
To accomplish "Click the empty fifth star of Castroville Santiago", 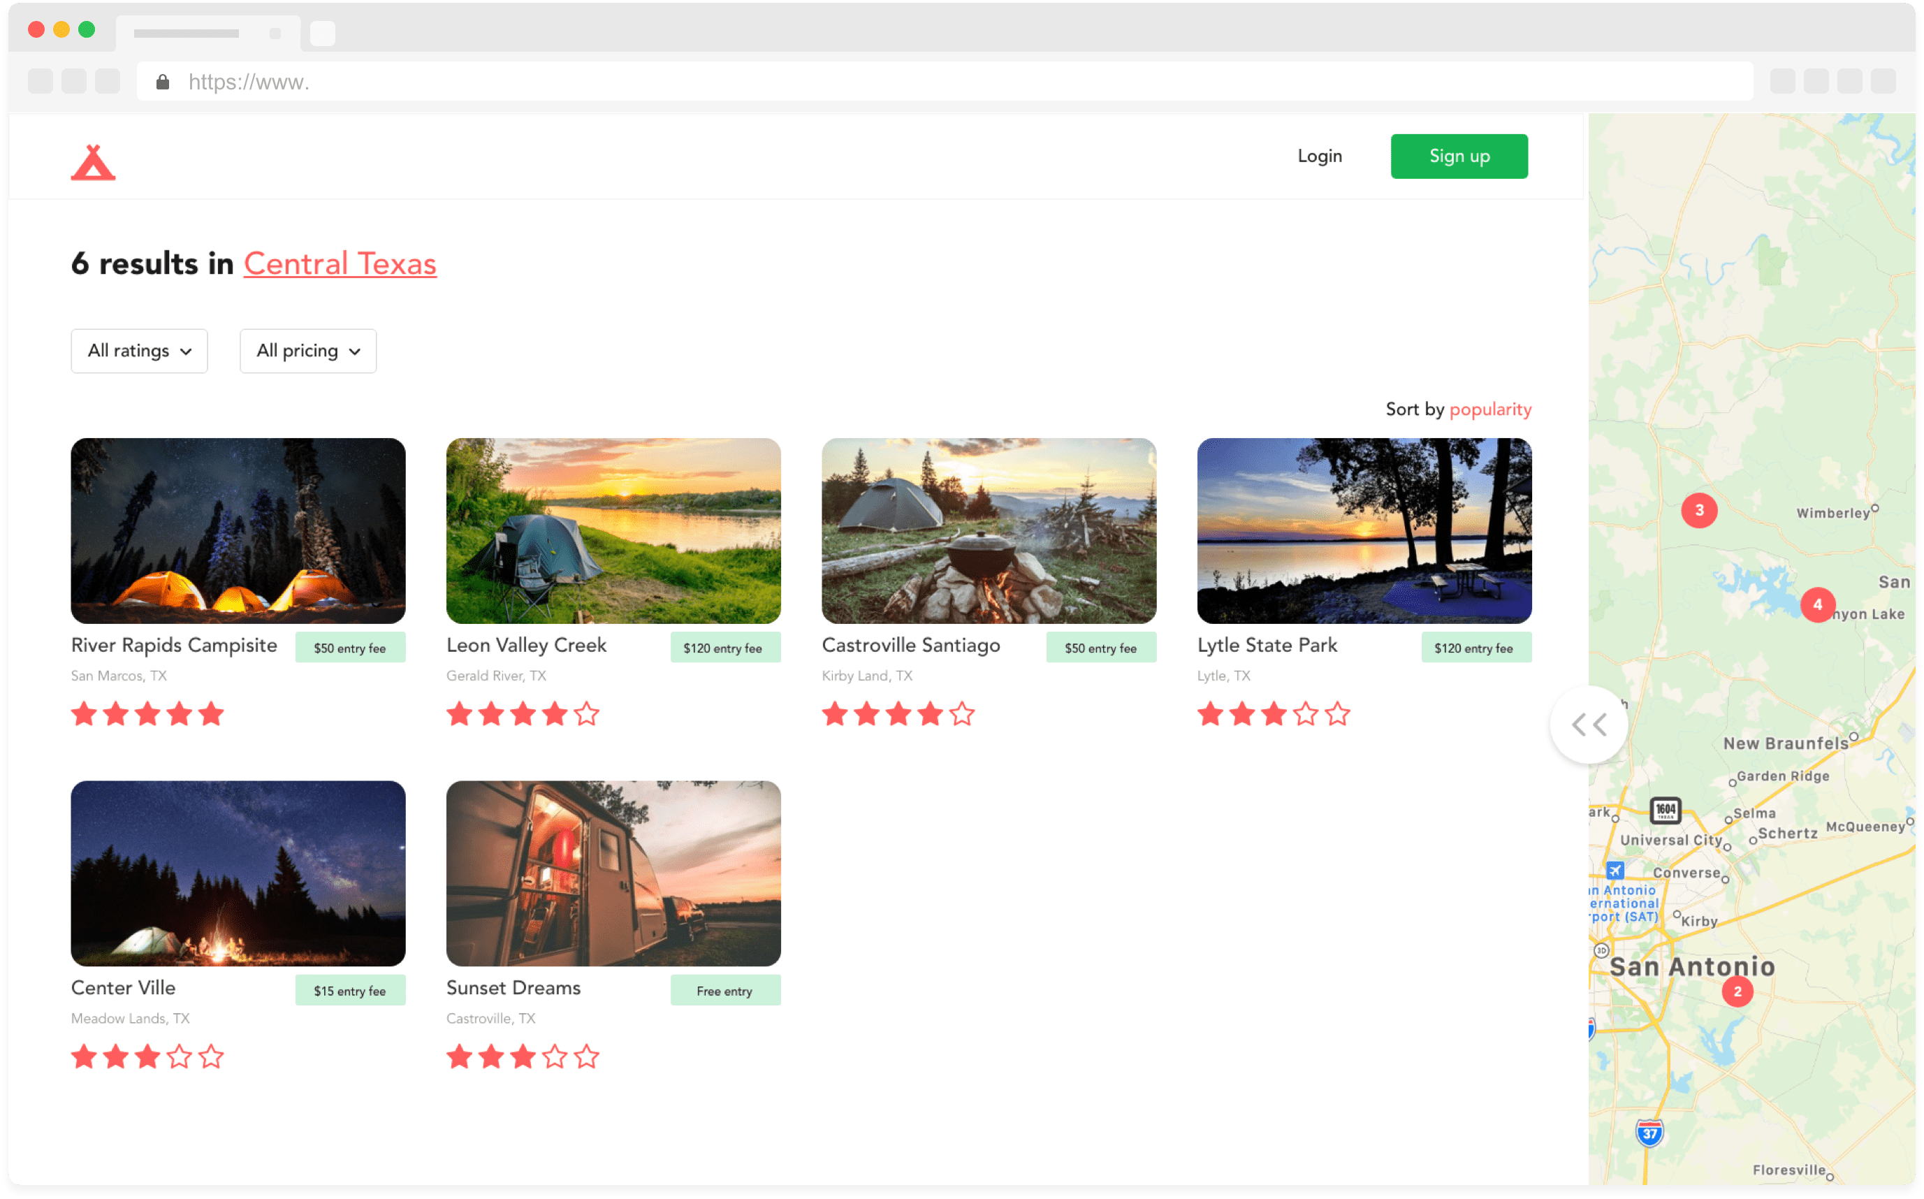I will click(x=961, y=713).
